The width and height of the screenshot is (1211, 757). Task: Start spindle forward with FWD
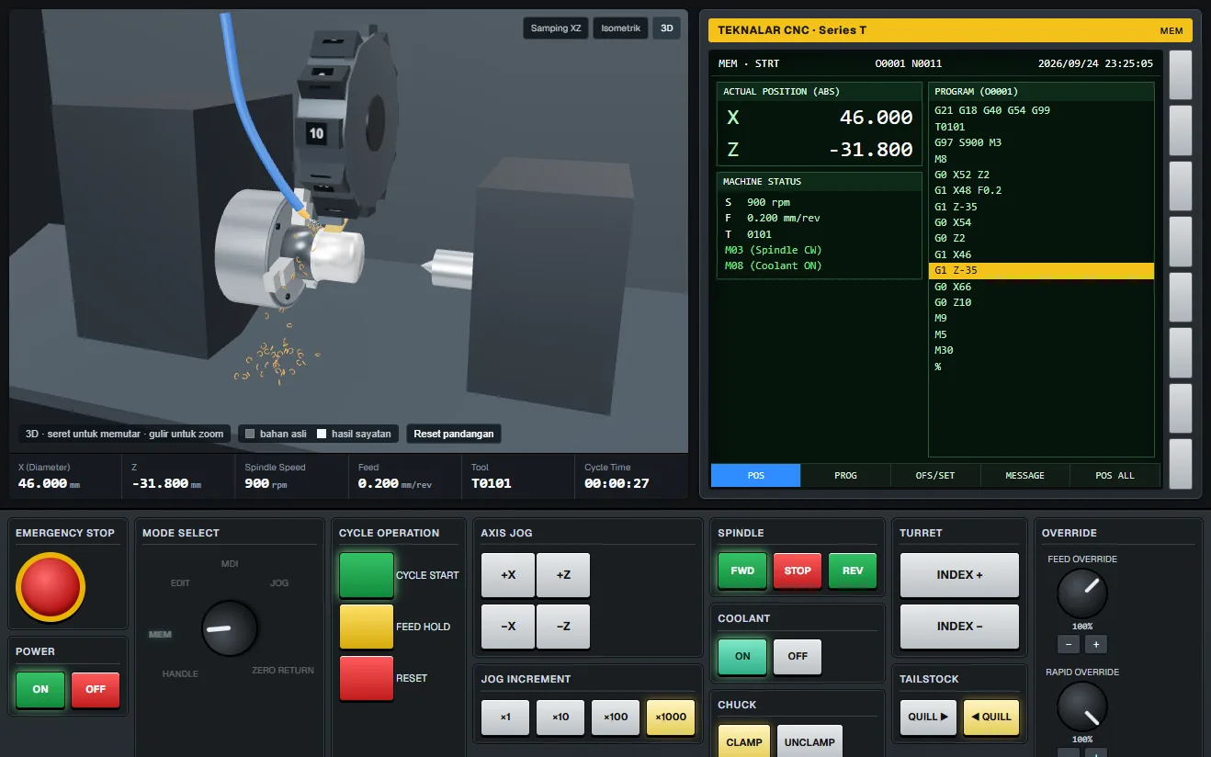(742, 571)
